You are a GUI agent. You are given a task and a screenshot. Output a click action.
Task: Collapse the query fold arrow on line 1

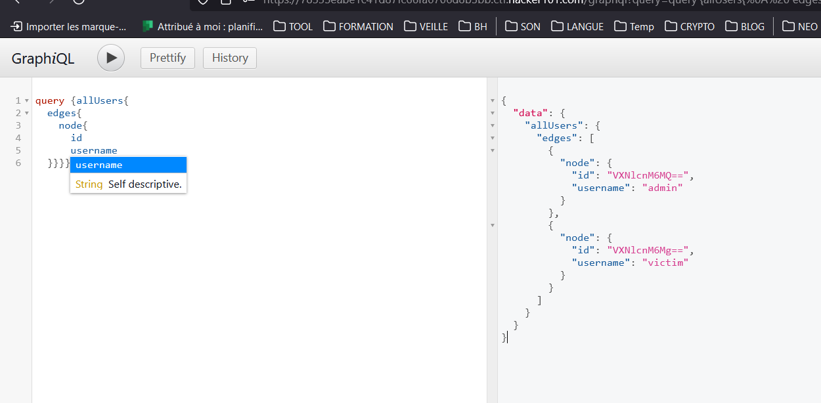[27, 101]
